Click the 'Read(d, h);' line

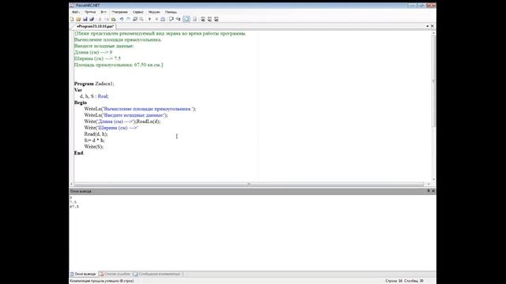click(96, 134)
